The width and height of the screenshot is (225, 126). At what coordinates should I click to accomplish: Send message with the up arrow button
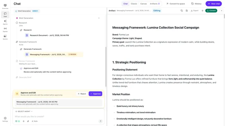101,121
